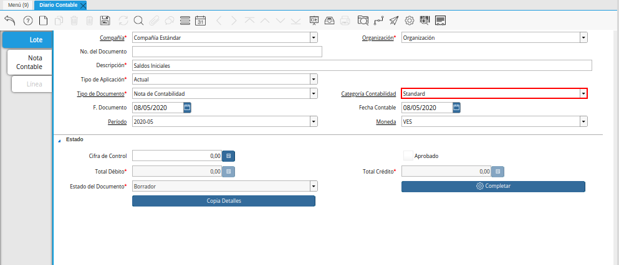Follow the Categoría Contabilidad label link

(x=368, y=94)
